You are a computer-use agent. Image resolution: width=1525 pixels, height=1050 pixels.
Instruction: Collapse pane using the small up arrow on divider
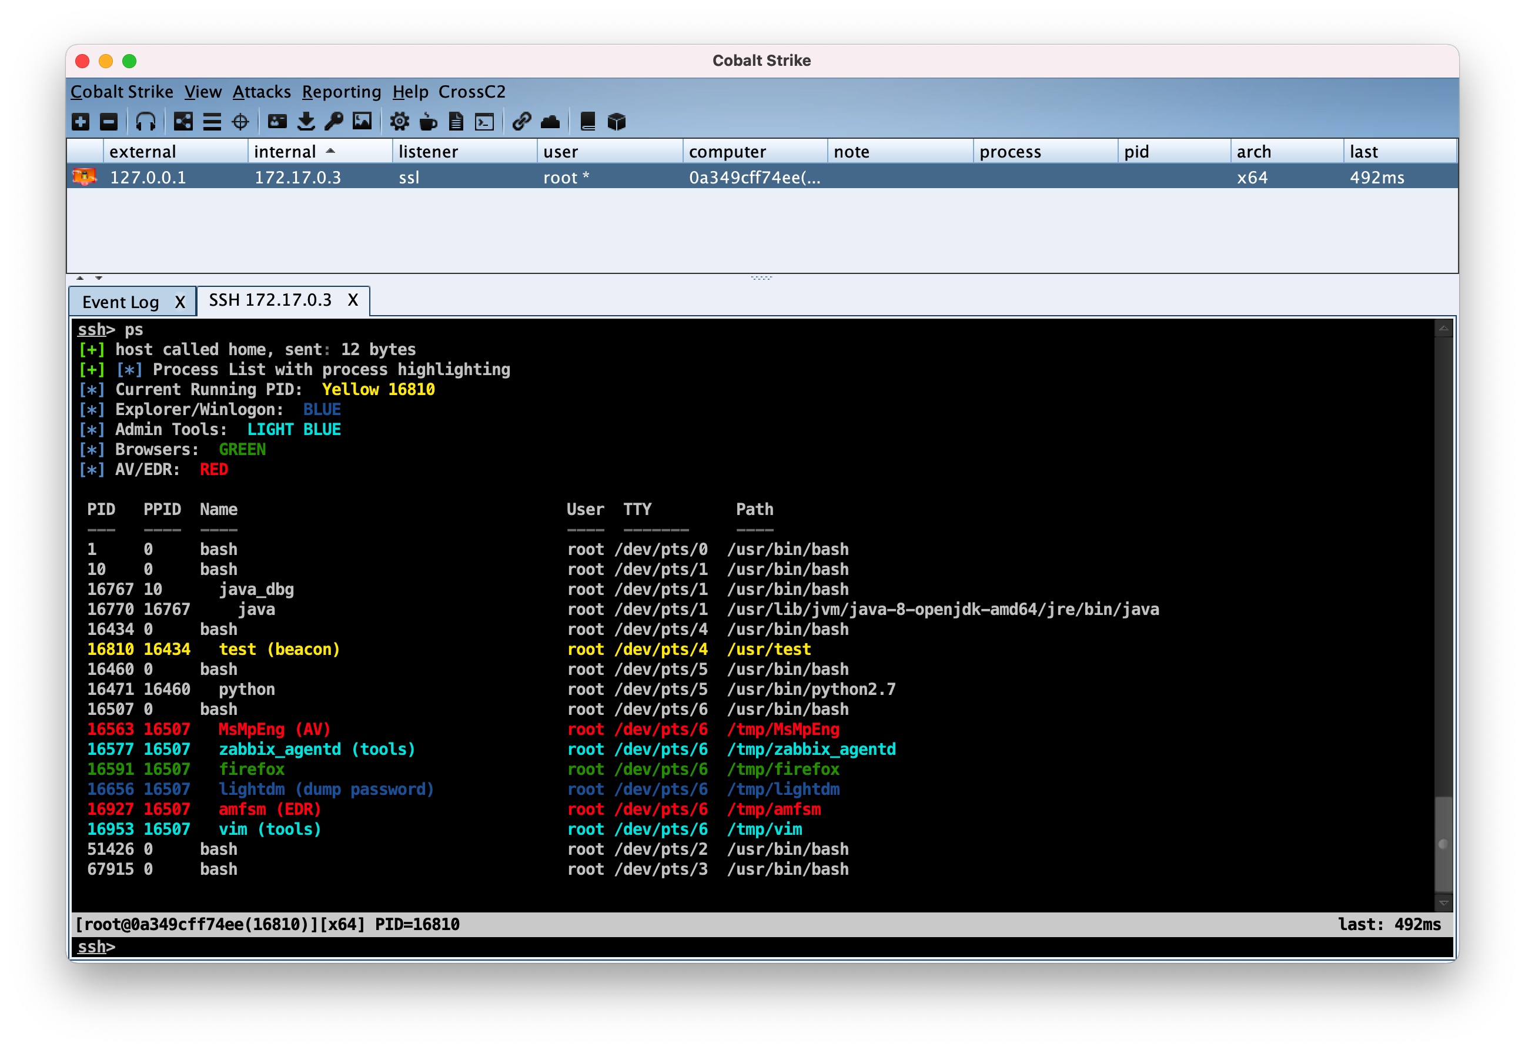(81, 278)
